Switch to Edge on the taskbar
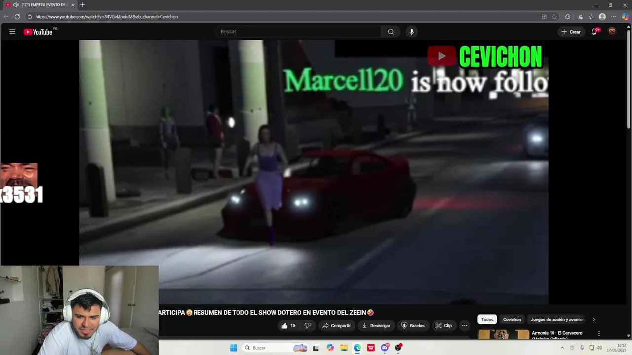Image resolution: width=632 pixels, height=355 pixels. click(357, 348)
